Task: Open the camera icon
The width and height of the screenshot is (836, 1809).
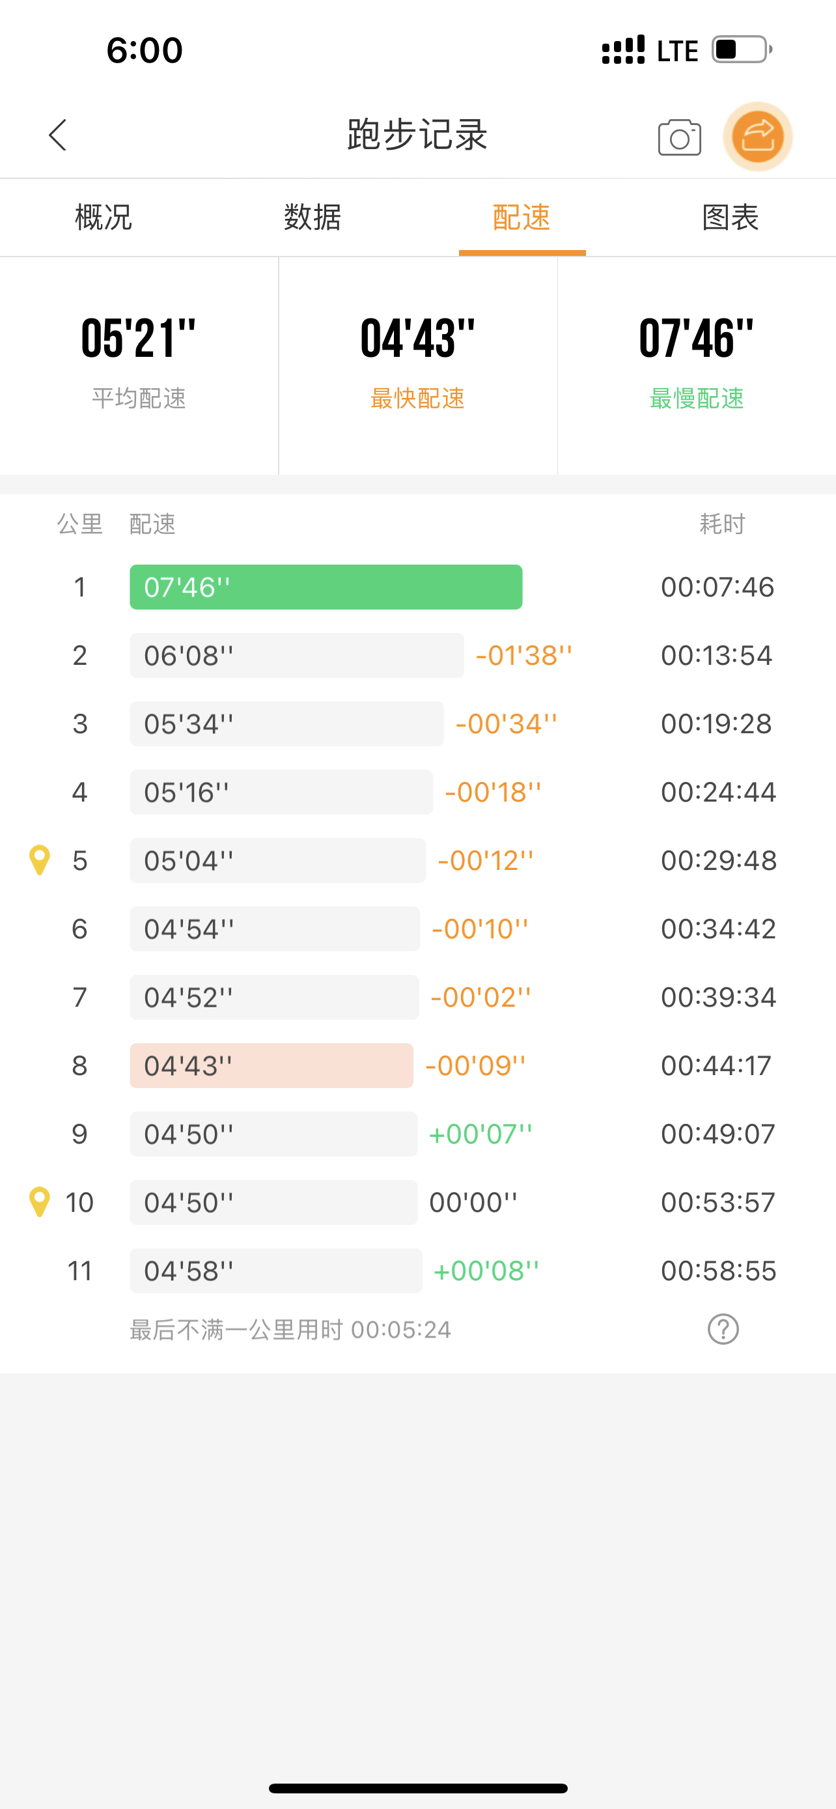Action: 679,137
